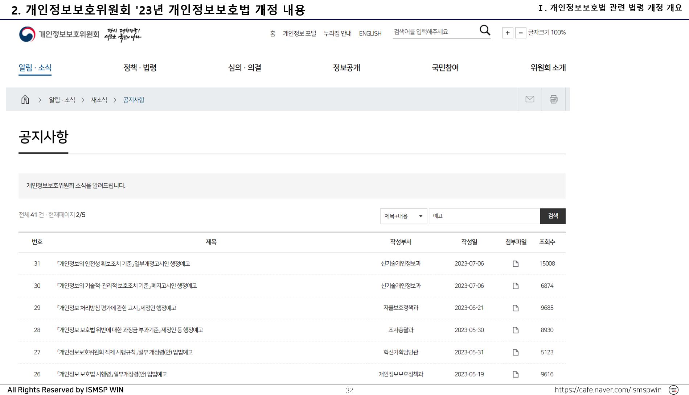689x395 pixels.
Task: Open notice 「개인정보 보호법 위반에 대한 과징금 부과기준」
Action: (x=130, y=330)
